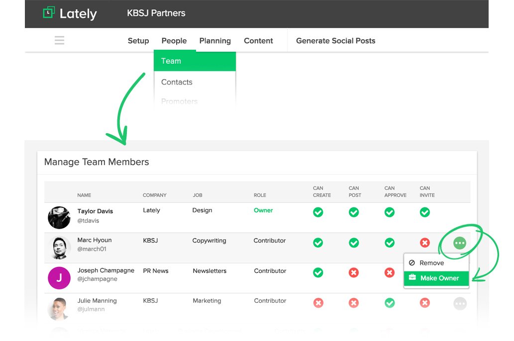This screenshot has height=341, width=514.
Task: Open the hamburger menu icon
Action: (59, 40)
